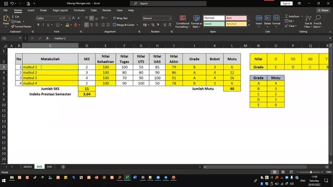
Task: Toggle align left
Action: coord(86,25)
